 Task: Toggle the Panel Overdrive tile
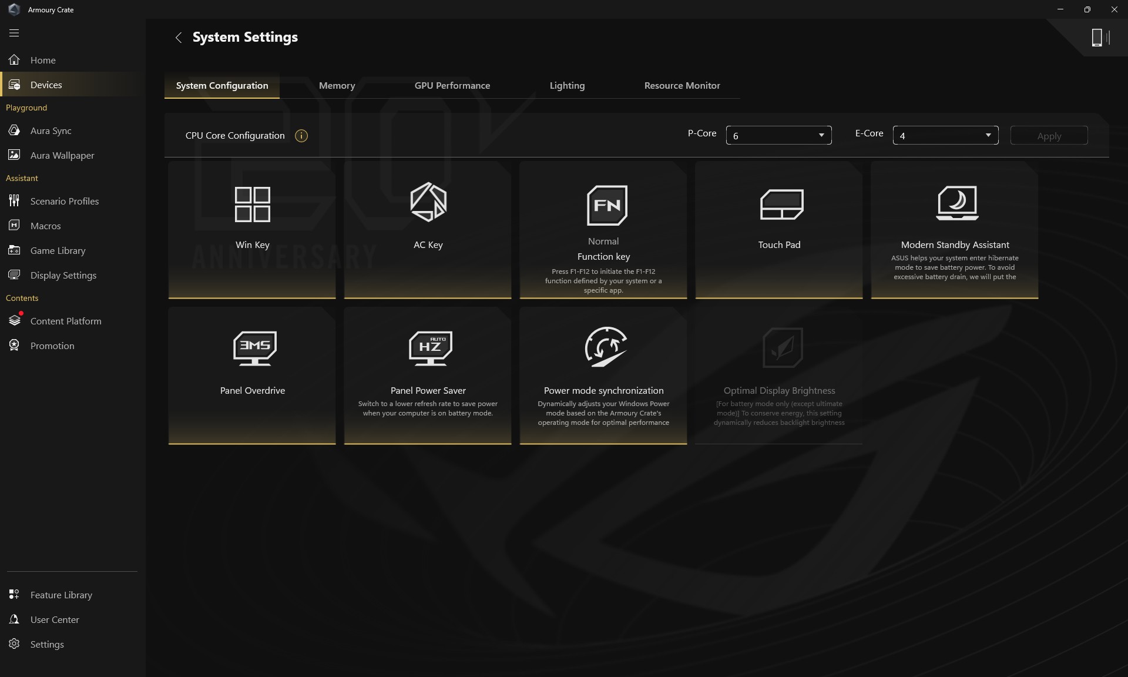[x=252, y=376]
